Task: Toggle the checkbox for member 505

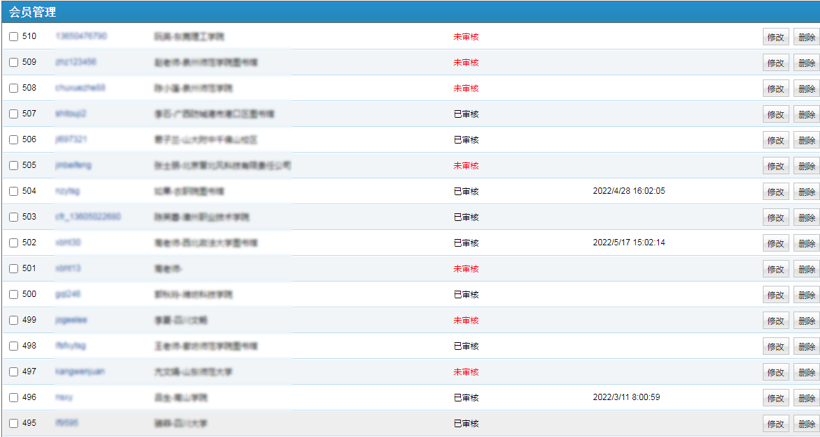Action: tap(14, 166)
